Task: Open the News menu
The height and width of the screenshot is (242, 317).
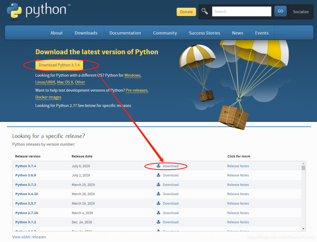Action: (x=238, y=33)
